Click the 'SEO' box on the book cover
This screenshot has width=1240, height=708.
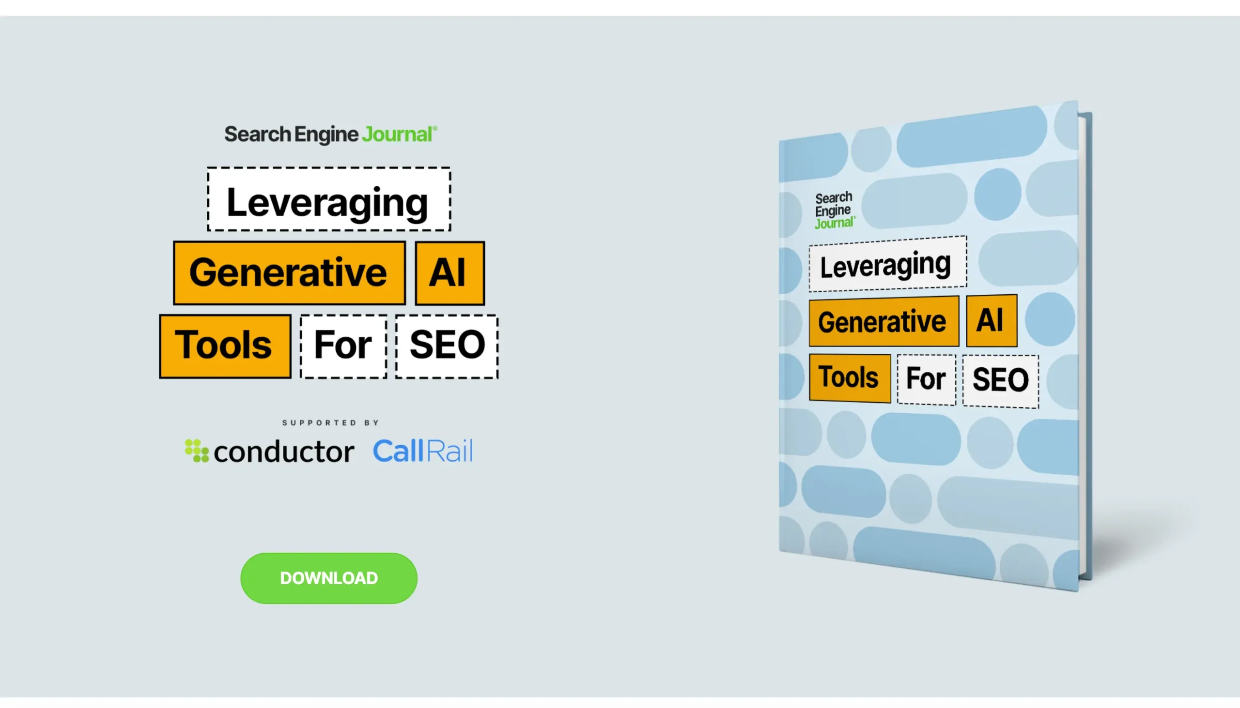(1000, 381)
